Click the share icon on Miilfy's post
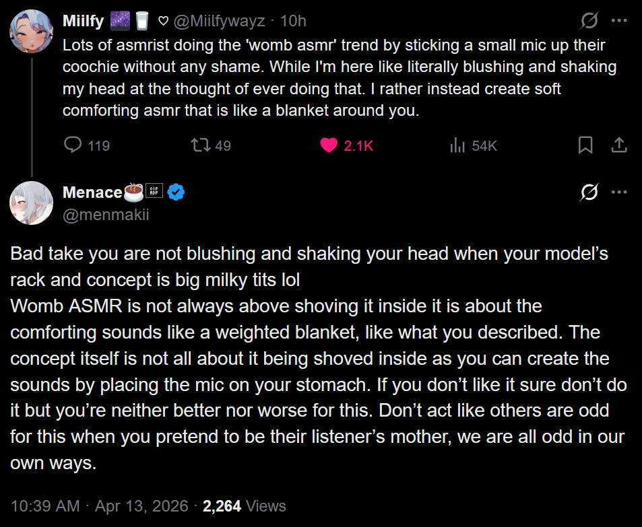Viewport: 642px width, 527px height. click(x=619, y=145)
